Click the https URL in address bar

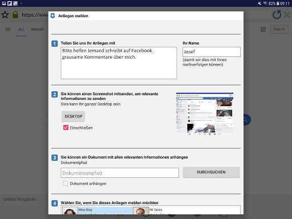[x=35, y=15]
